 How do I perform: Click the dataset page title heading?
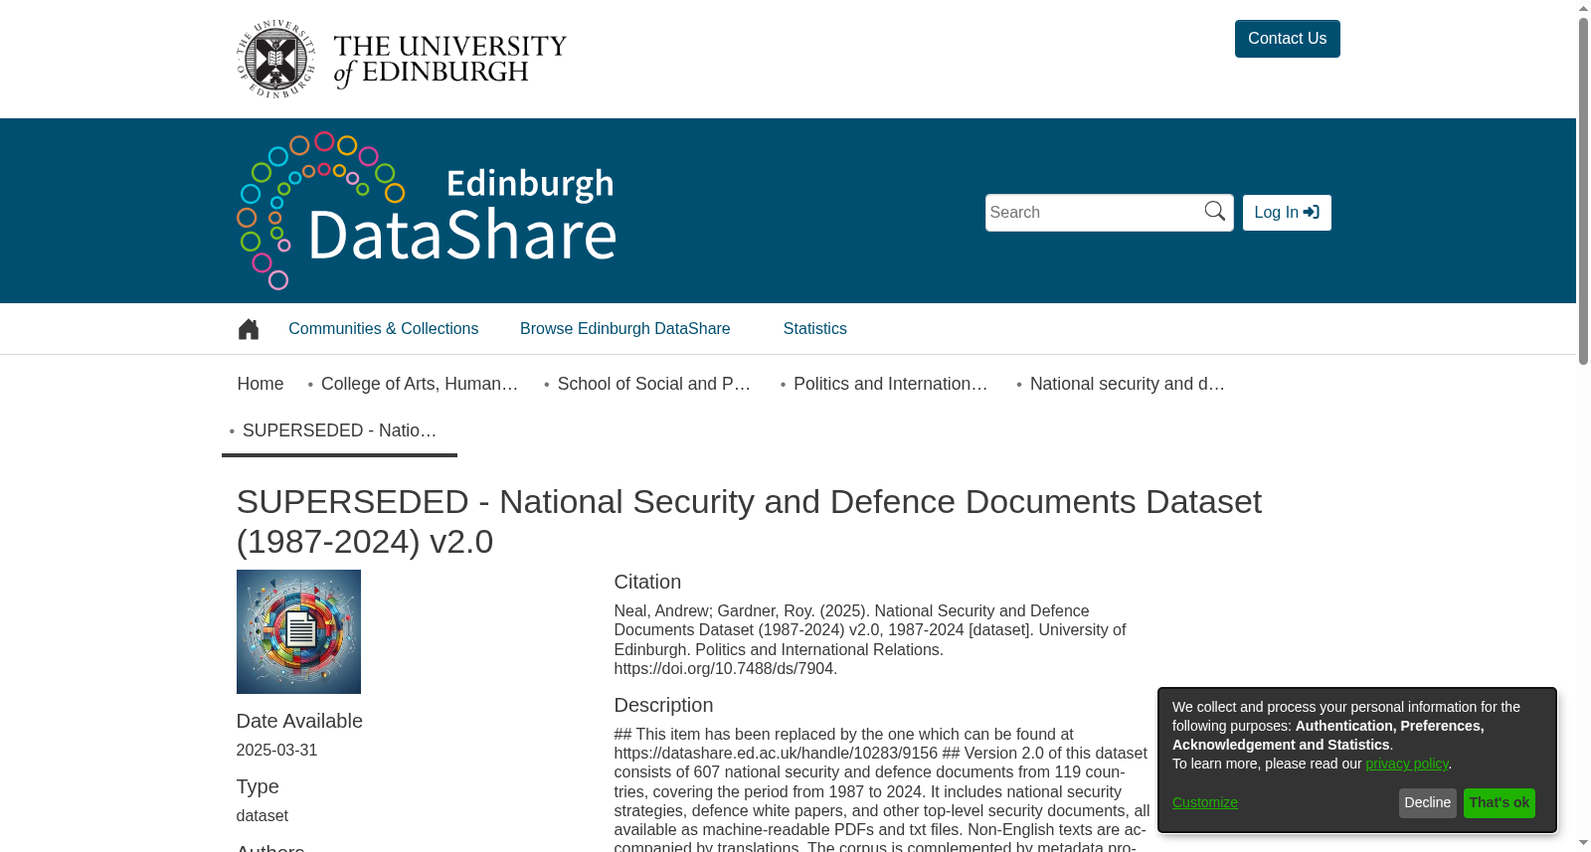tap(749, 522)
